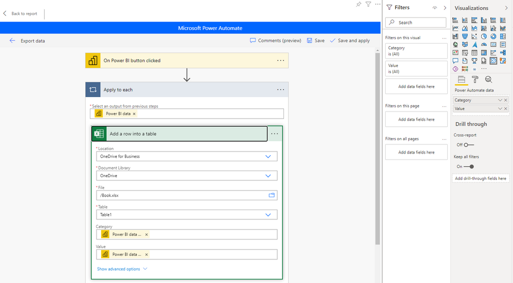
Task: Select the Scatter chart visual
Action: 474,36
